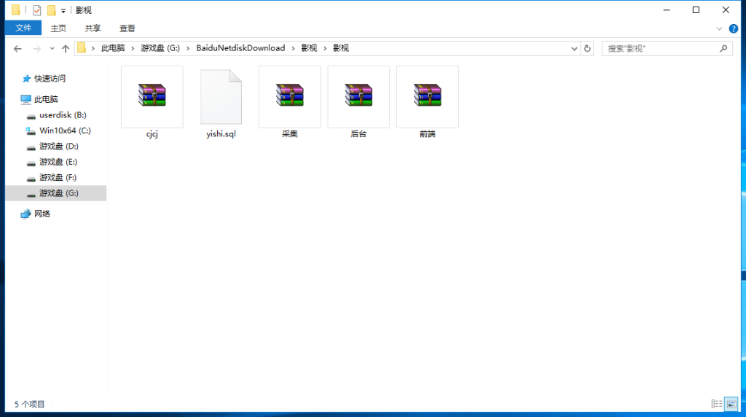
Task: Select 网络 in navigation pane
Action: (x=42, y=214)
